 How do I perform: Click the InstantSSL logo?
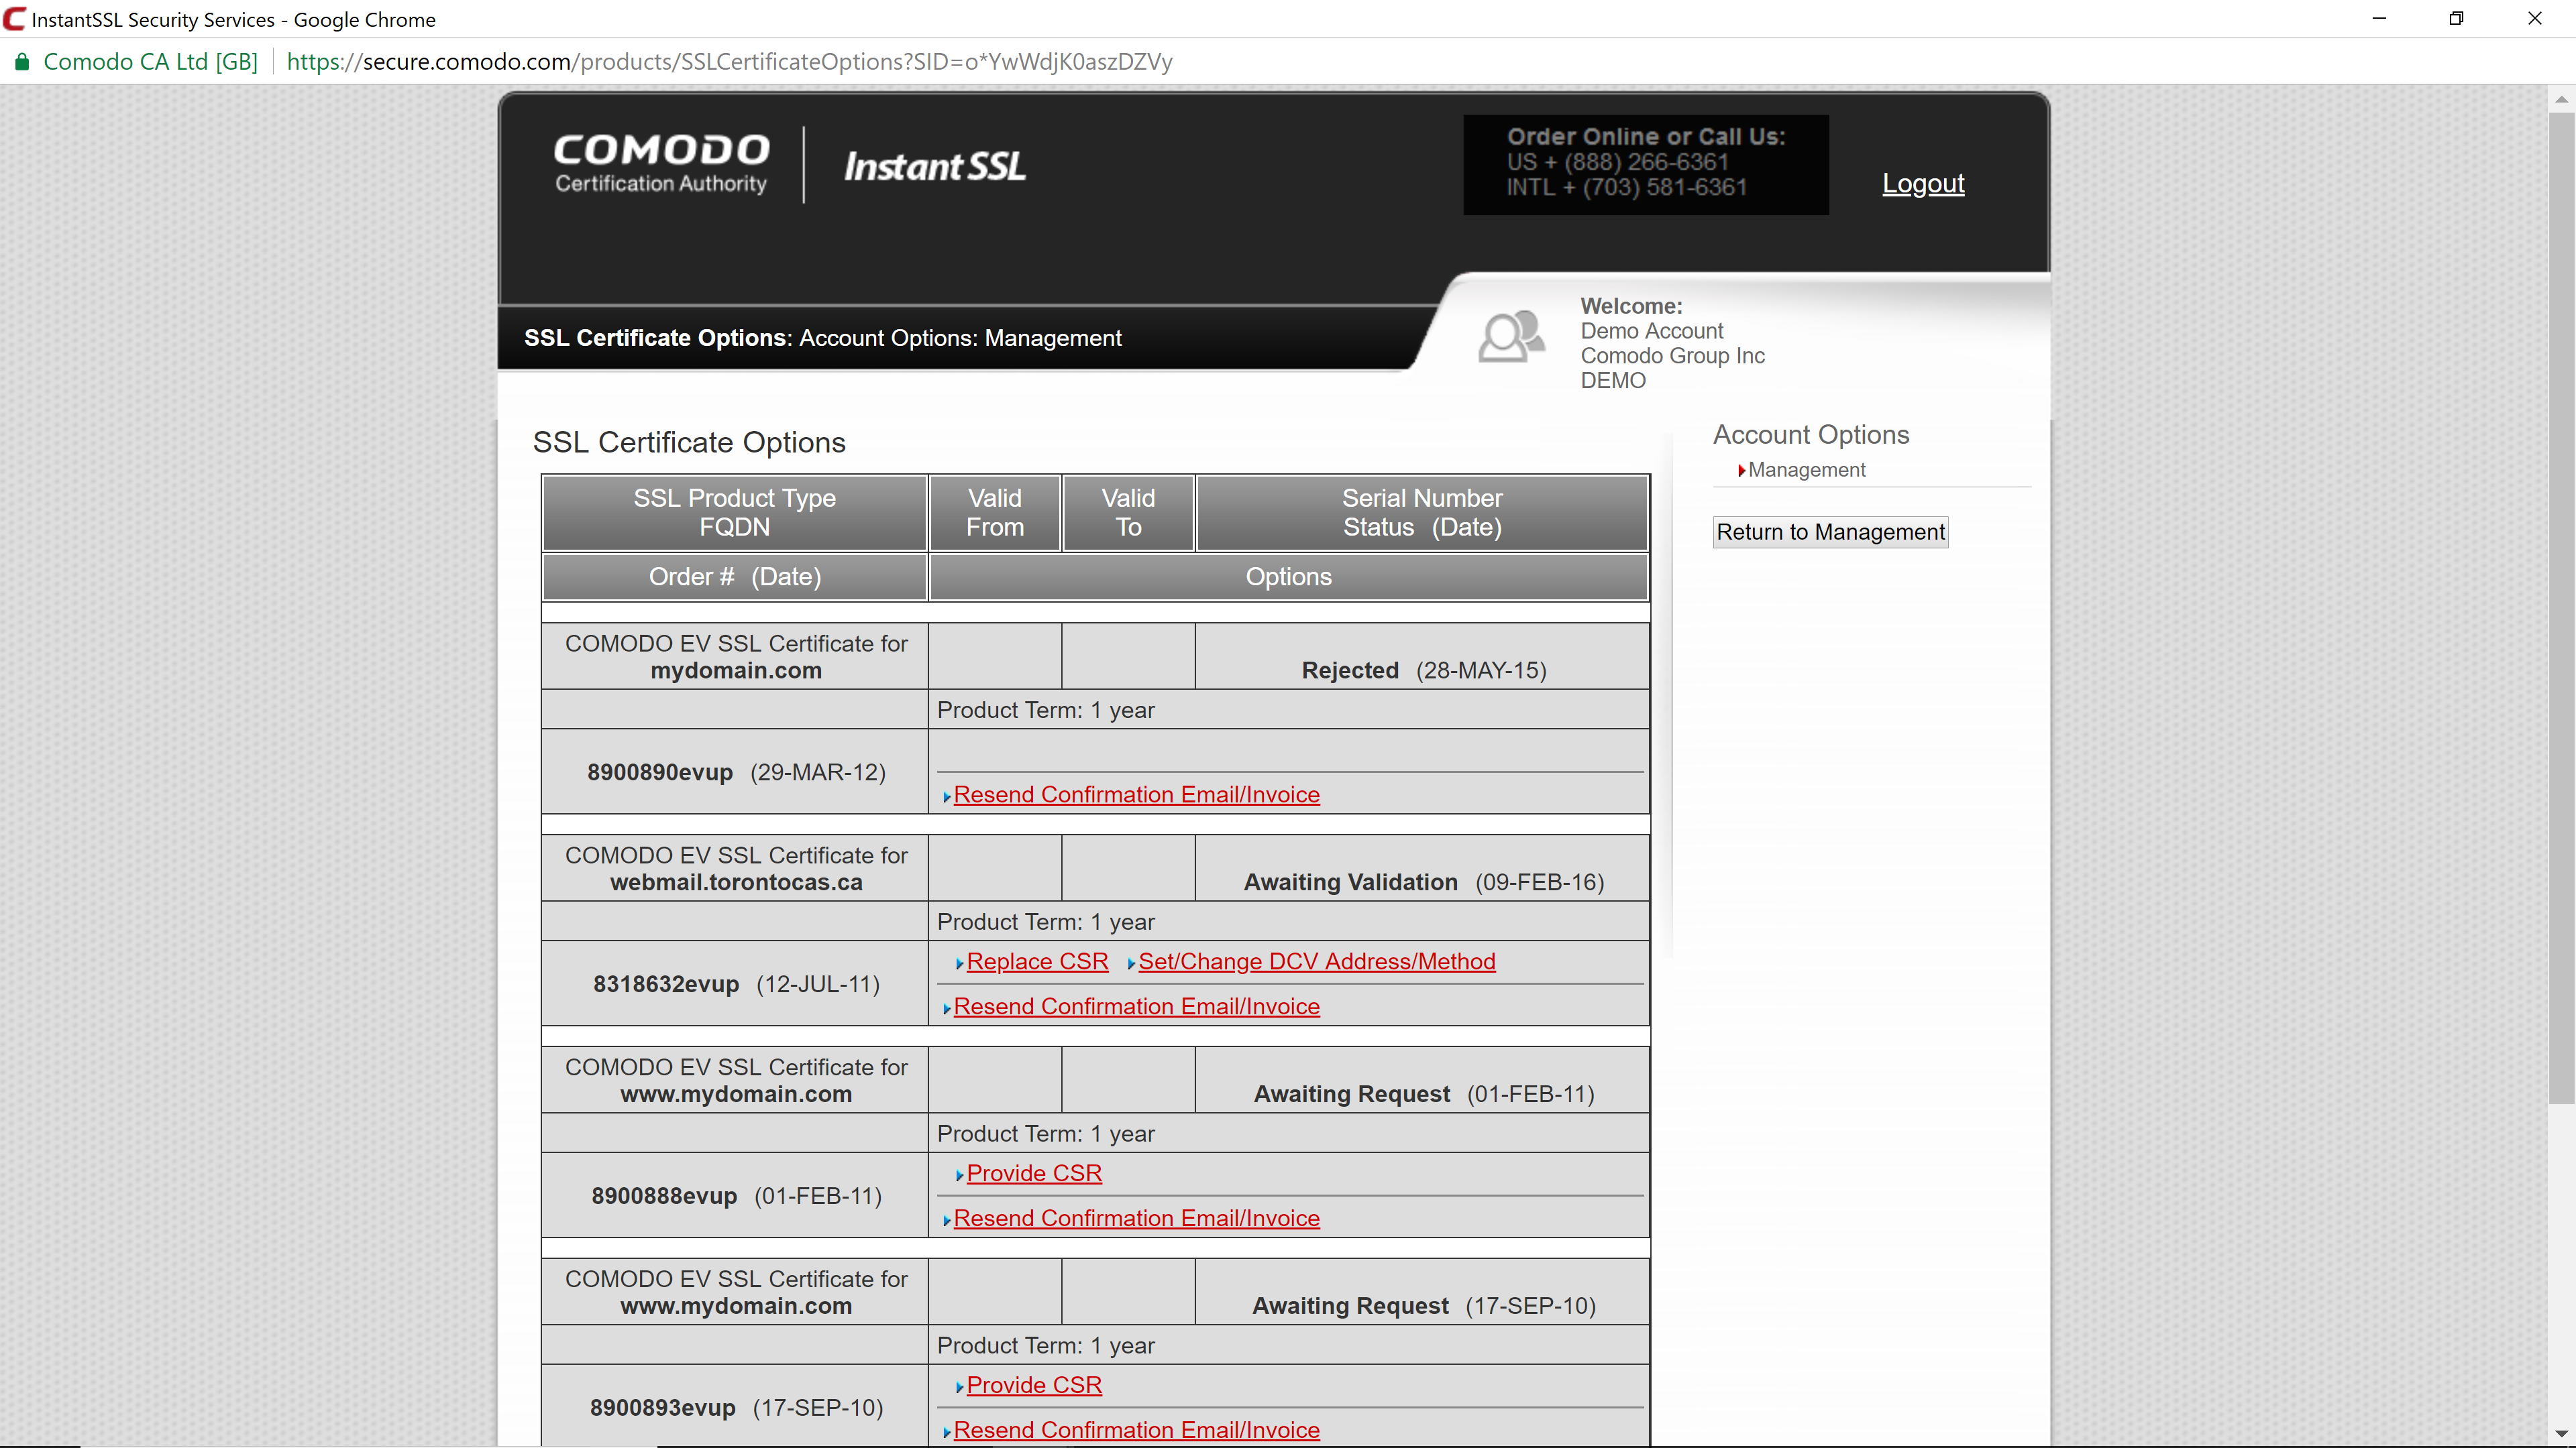coord(934,166)
